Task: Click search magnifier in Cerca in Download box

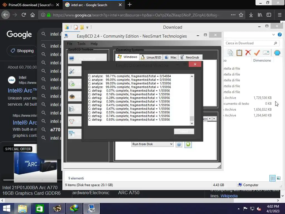Action: (275, 43)
